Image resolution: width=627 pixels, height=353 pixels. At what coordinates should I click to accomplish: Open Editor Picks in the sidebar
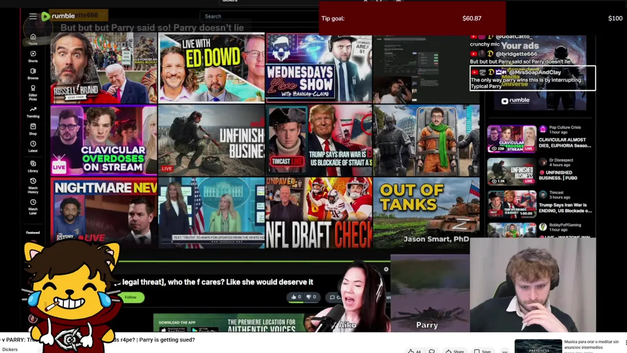point(33,93)
